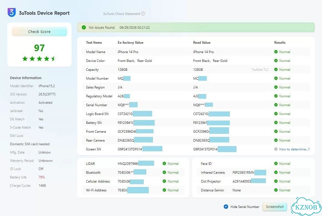Open the How to determine link
The width and height of the screenshot is (322, 216).
[x=294, y=149]
